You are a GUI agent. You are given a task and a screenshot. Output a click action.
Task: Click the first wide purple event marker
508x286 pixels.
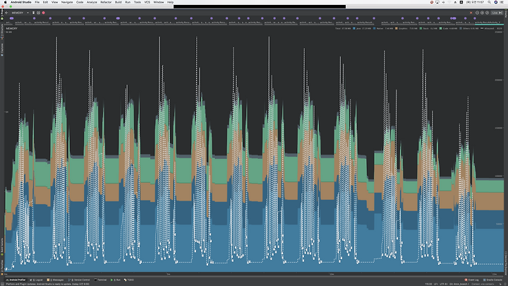pos(12,18)
